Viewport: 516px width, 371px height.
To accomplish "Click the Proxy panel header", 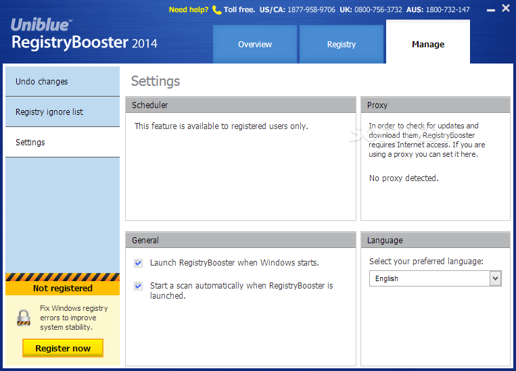I will tap(436, 105).
